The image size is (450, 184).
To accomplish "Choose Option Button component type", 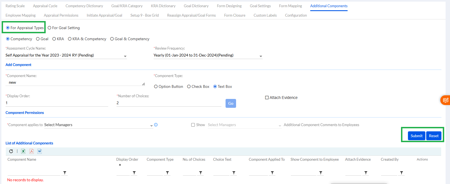I will (156, 87).
